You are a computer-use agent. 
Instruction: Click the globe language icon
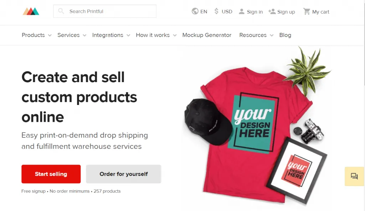click(195, 11)
